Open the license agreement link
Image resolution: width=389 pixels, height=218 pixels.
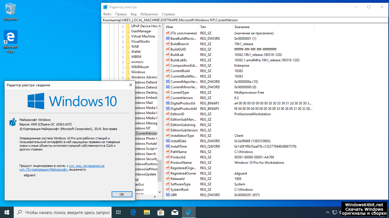pos(87,166)
